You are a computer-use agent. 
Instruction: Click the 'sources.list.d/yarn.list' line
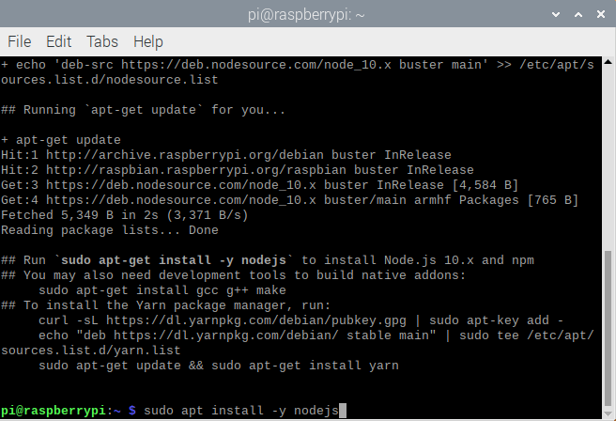tap(91, 351)
